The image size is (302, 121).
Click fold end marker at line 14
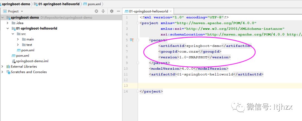click(x=138, y=91)
